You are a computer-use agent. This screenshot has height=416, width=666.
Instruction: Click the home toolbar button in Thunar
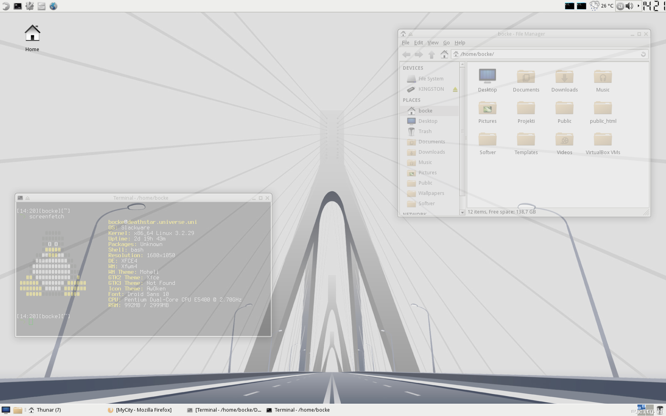pos(444,54)
